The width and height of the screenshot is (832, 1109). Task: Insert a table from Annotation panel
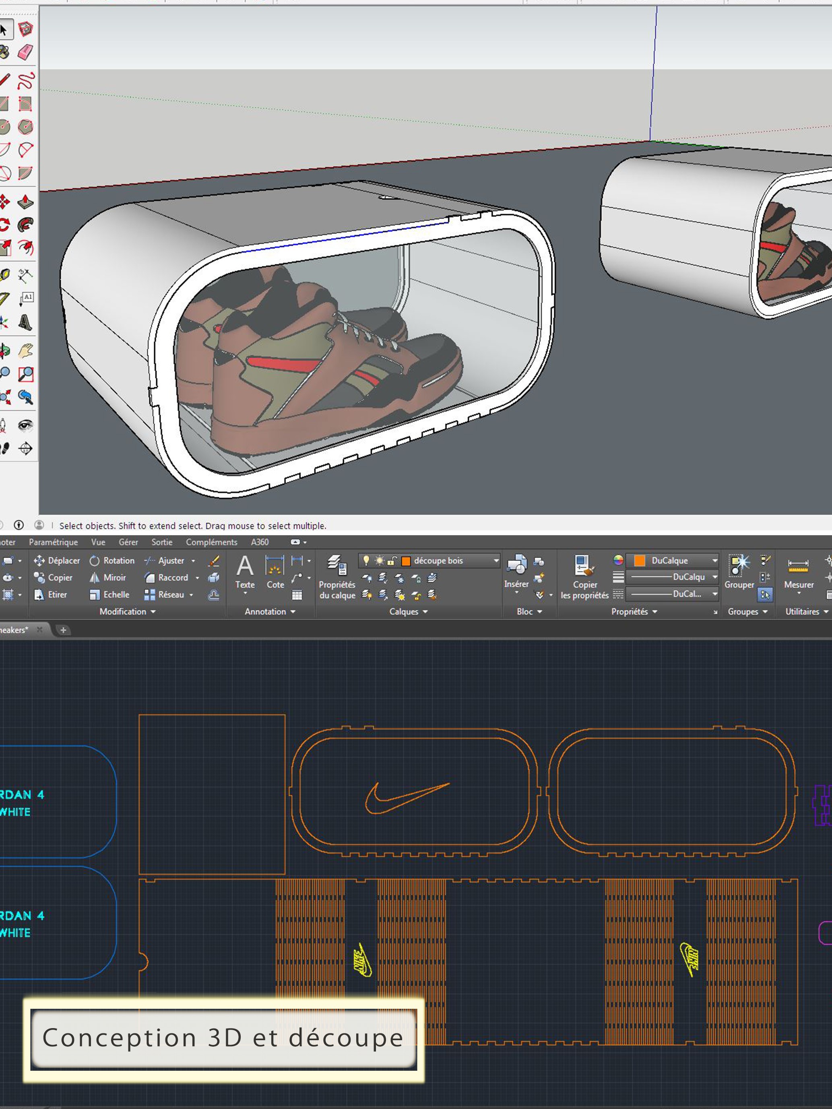(297, 595)
